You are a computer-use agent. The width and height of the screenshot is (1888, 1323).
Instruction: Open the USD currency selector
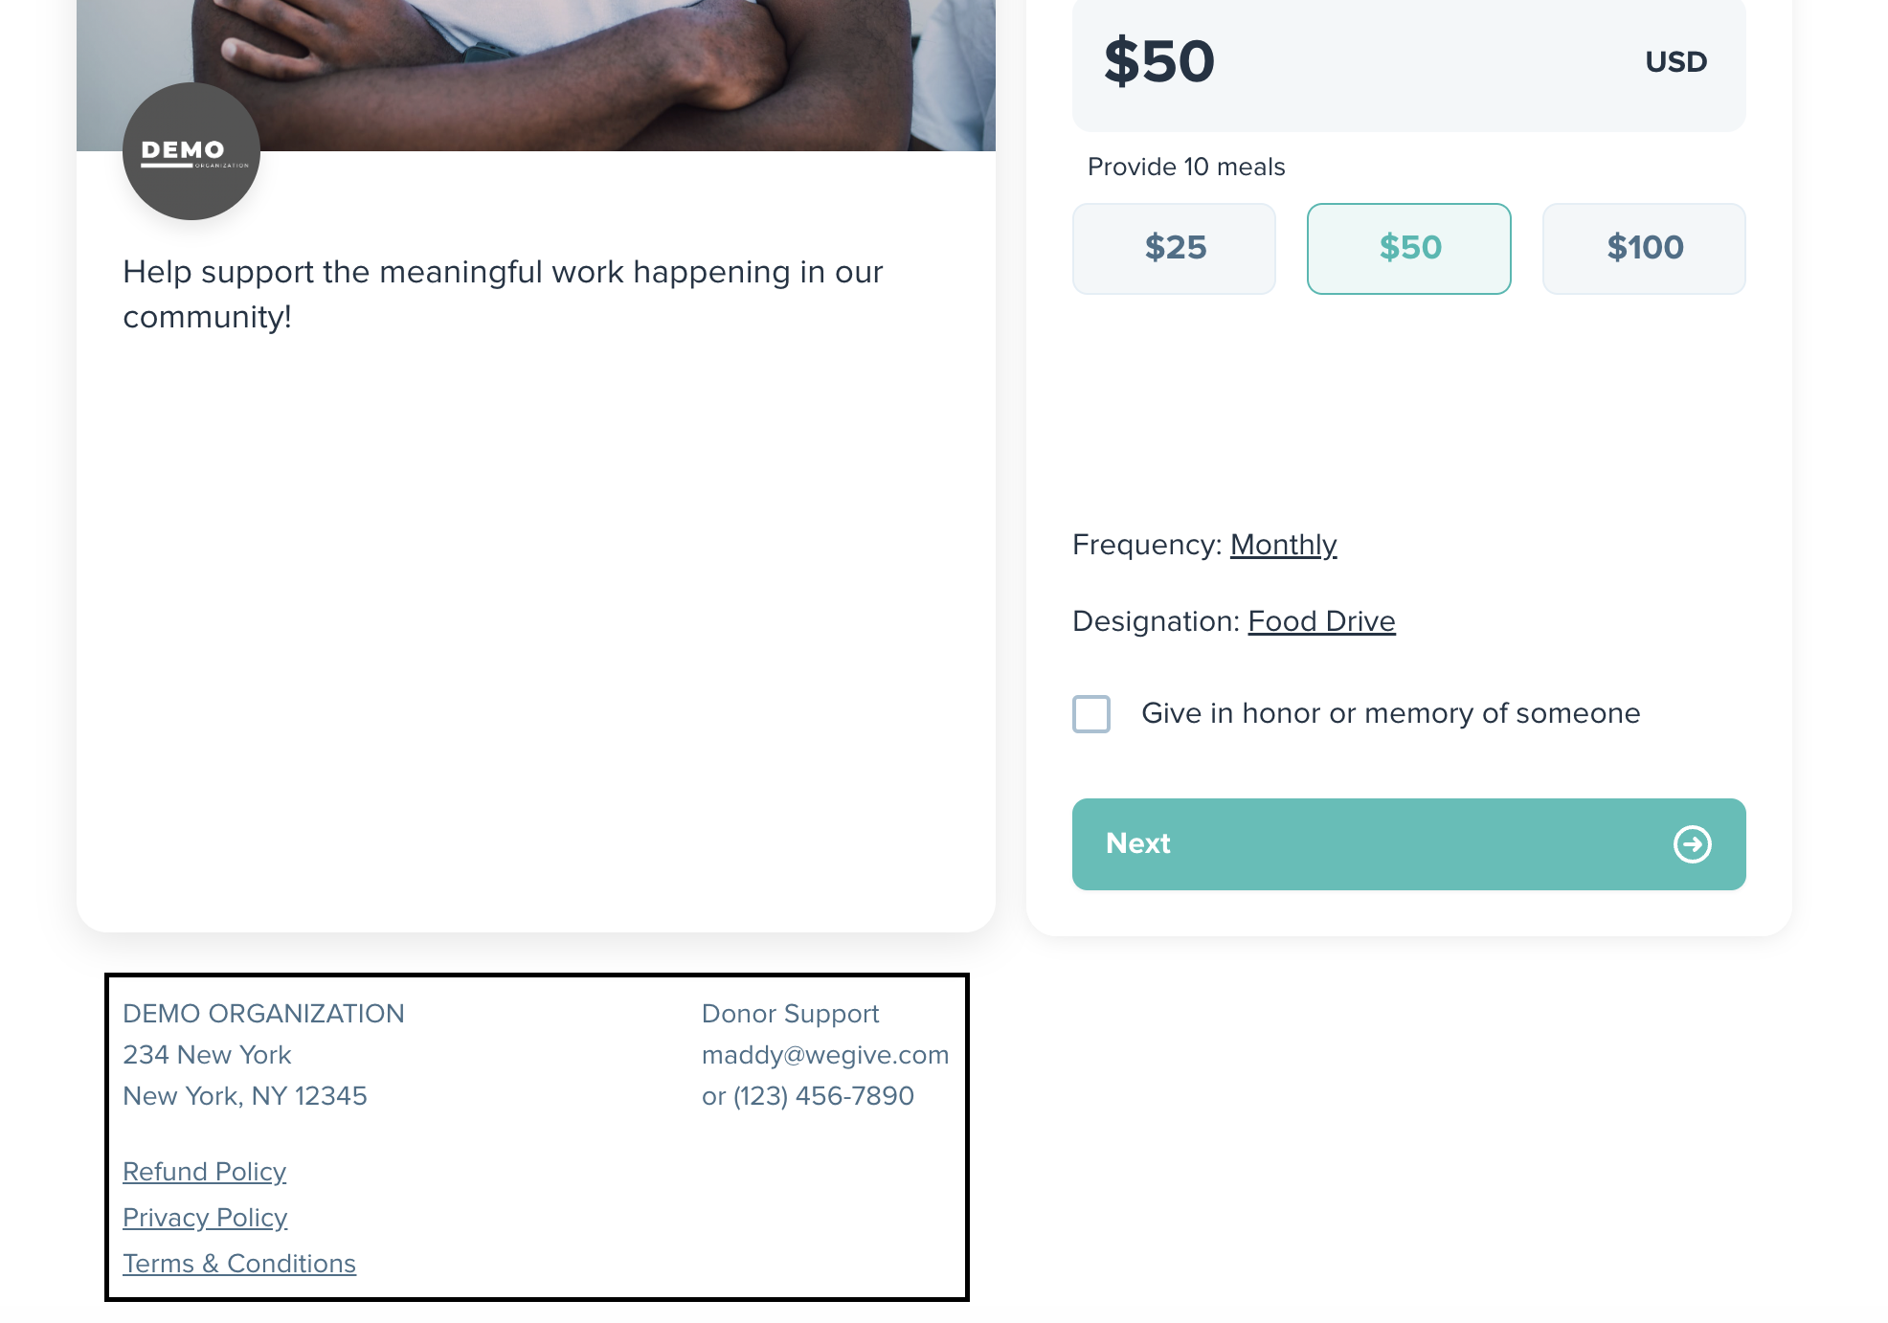1675,62
